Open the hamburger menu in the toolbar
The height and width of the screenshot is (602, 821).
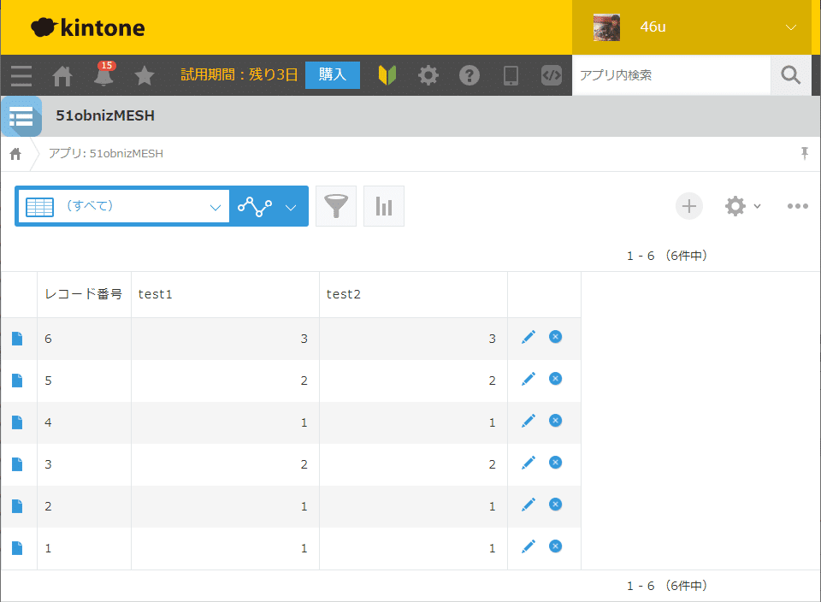click(21, 75)
